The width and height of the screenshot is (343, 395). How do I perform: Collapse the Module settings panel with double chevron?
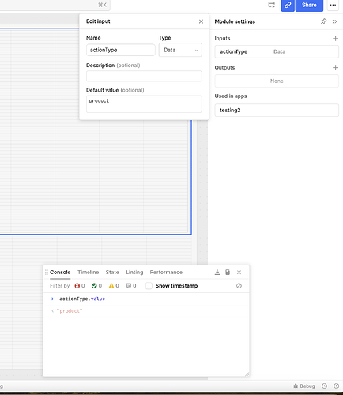[x=334, y=21]
